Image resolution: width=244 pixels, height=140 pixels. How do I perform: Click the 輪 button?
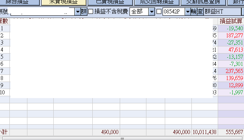[x=194, y=12]
